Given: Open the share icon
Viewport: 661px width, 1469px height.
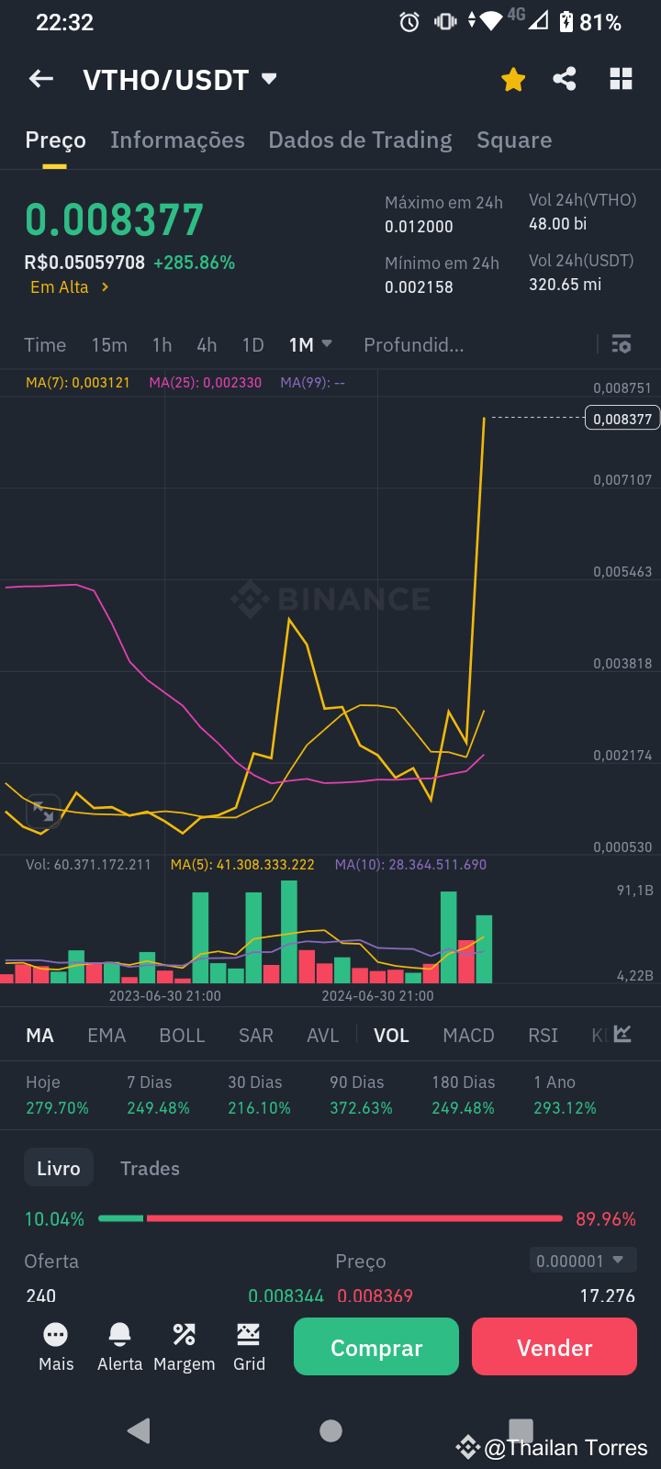Looking at the screenshot, I should (x=565, y=79).
